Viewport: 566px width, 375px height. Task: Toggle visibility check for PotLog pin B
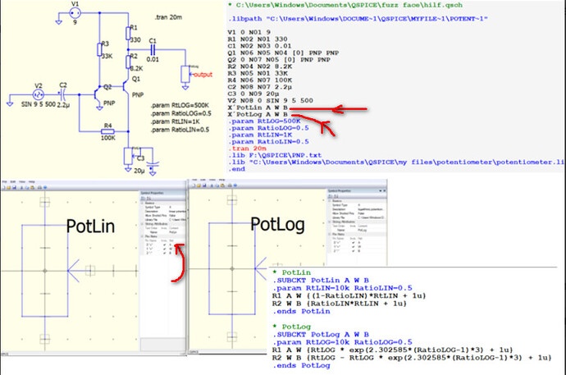(x=354, y=251)
